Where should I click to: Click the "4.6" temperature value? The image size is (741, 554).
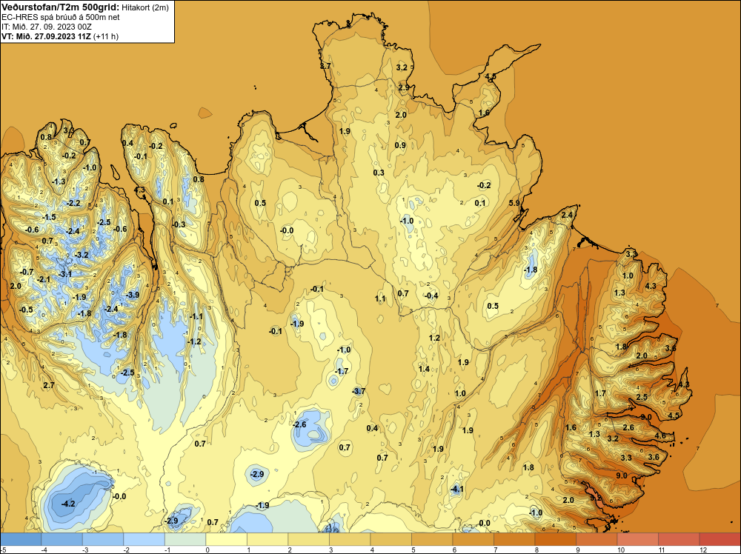tap(660, 435)
